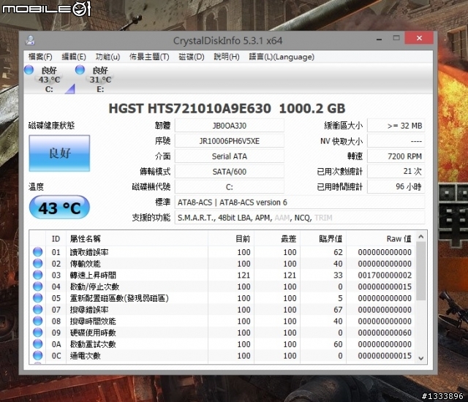Click status icon of row 07 搜尋錯誤率
This screenshot has height=402, width=468.
point(37,310)
